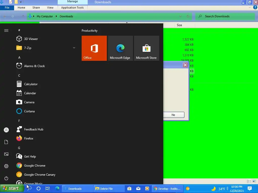Select the Manage contextual tab
The height and width of the screenshot is (193, 258).
(73, 2)
